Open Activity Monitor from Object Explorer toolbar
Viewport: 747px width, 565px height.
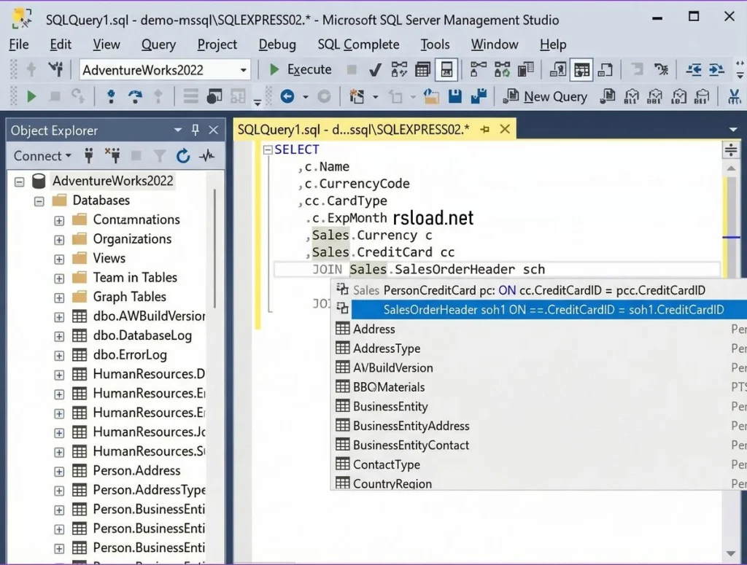click(207, 155)
